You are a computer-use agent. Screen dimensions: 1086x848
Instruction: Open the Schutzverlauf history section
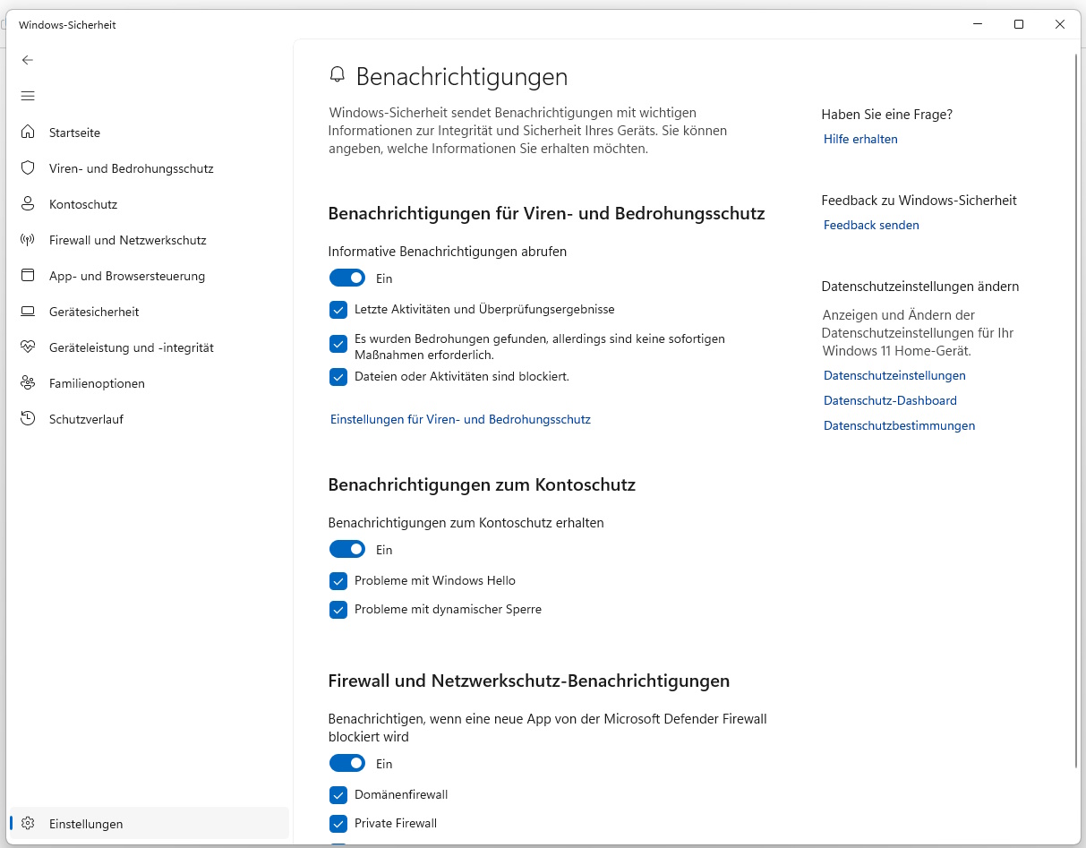[84, 418]
